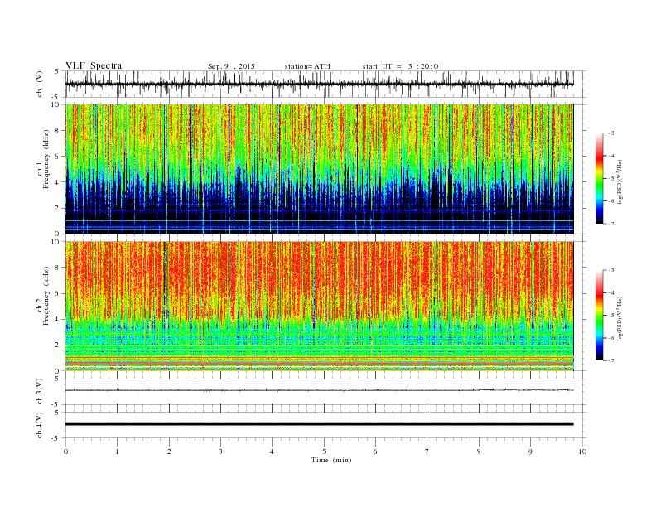Click the time axis tick '2'
The image size is (656, 507).
[x=169, y=451]
